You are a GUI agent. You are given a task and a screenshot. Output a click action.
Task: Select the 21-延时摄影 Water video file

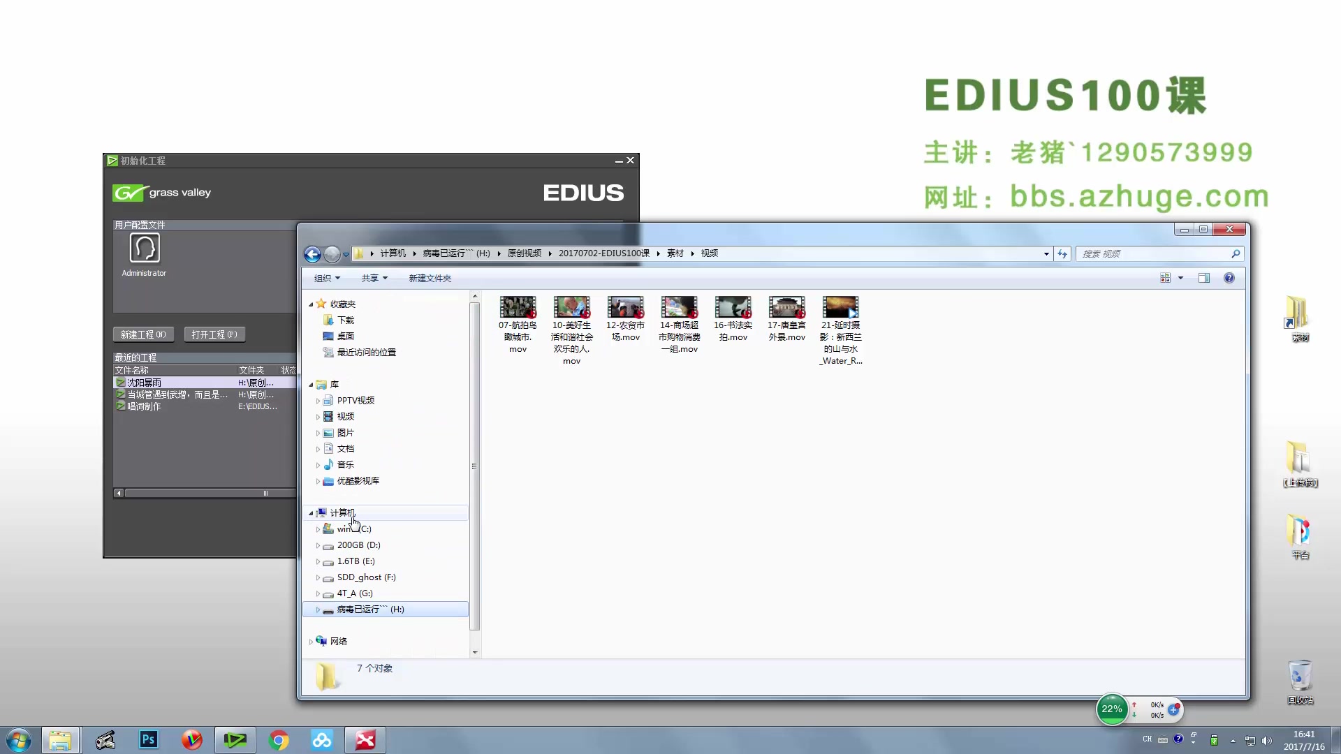click(x=840, y=330)
